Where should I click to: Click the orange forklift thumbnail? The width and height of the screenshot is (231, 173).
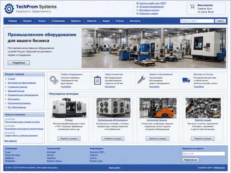pos(158,108)
